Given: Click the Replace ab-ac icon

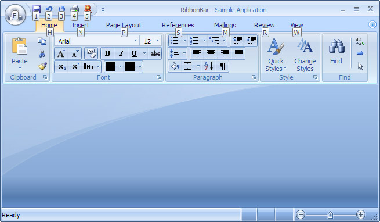Looking at the screenshot, I should pos(360,41).
